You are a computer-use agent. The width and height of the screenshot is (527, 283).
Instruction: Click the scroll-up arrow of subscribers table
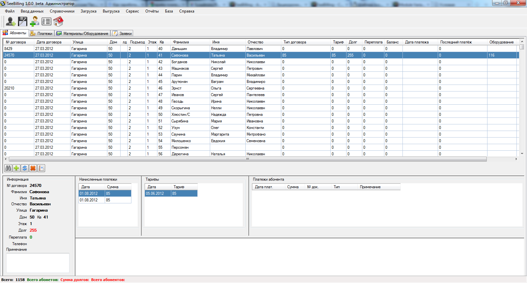click(x=522, y=41)
